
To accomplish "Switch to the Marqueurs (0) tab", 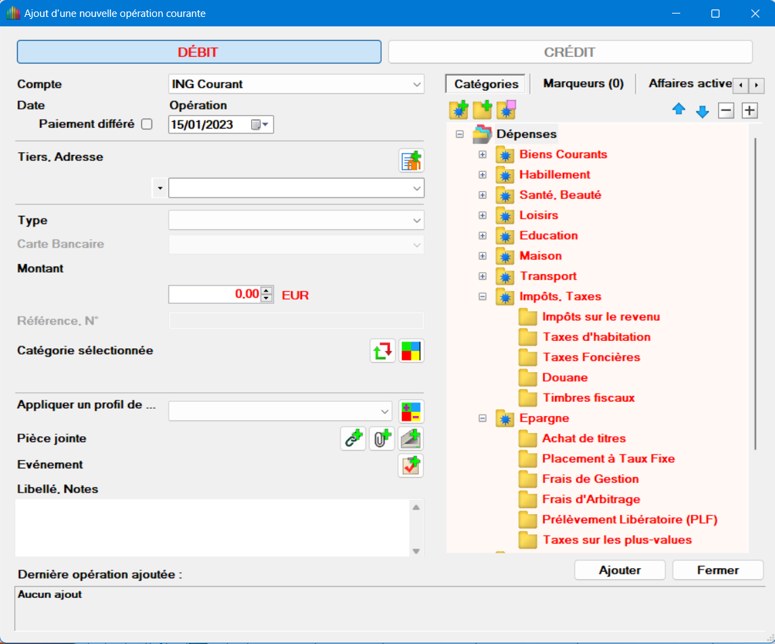I will (x=583, y=84).
